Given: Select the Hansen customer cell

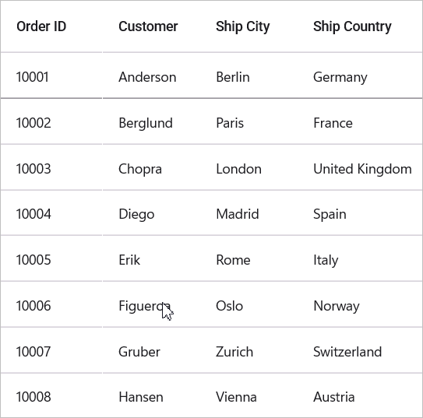Looking at the screenshot, I should click(x=151, y=395).
